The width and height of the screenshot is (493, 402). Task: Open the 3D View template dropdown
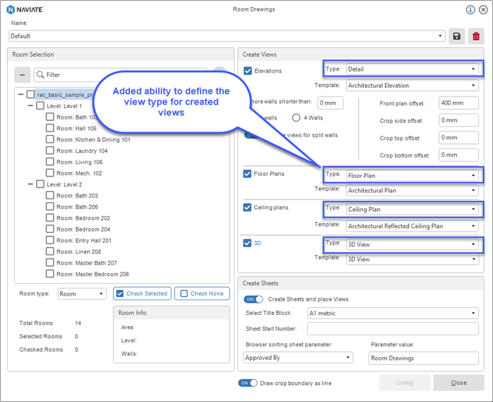[412, 259]
